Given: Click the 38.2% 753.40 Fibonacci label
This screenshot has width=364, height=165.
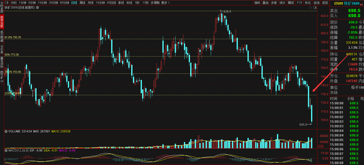Looking at the screenshot, I should coord(13,72).
